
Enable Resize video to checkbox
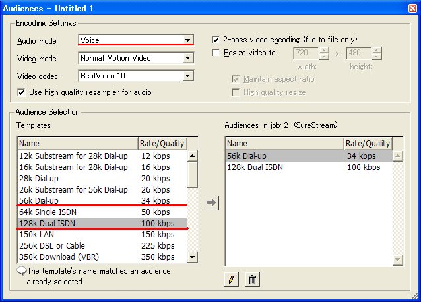tap(216, 53)
